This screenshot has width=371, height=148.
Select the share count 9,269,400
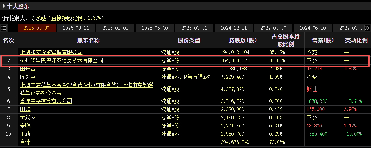pyautogui.click(x=232, y=77)
